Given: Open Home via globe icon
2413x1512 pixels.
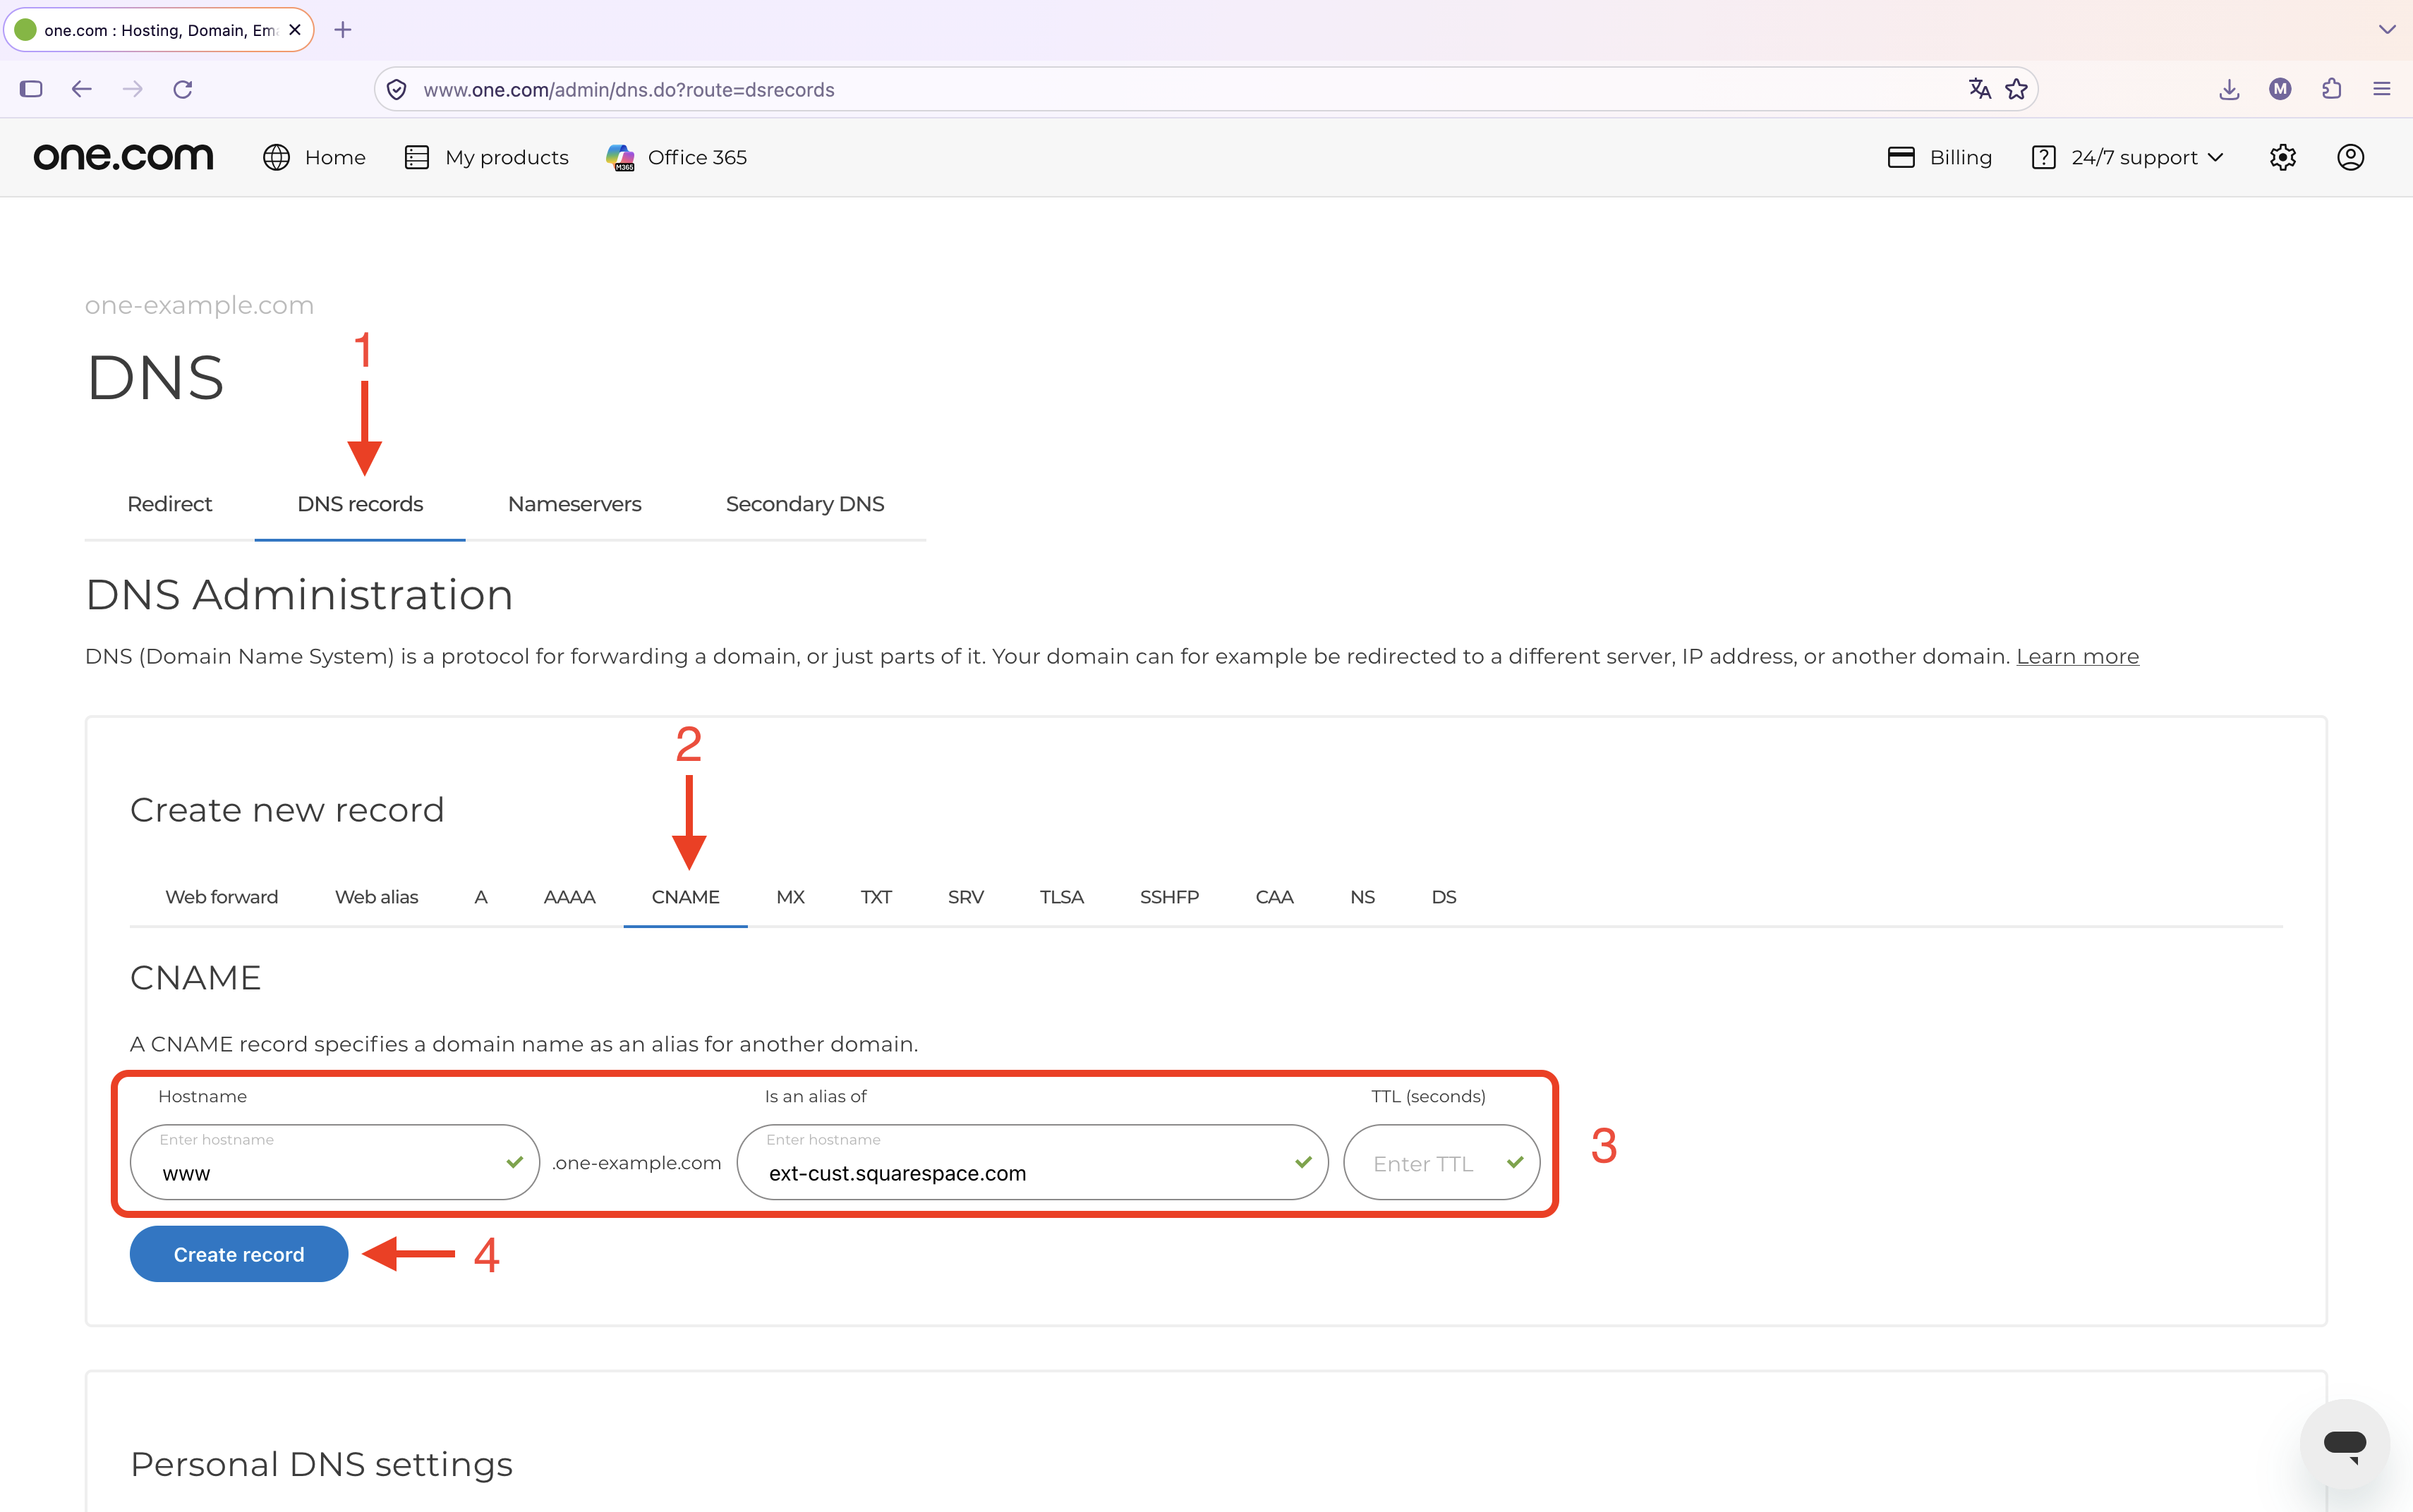Looking at the screenshot, I should (x=276, y=157).
